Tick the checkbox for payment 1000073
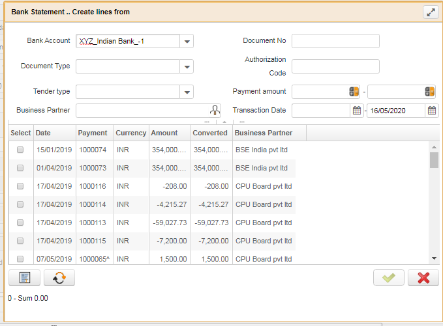This screenshot has width=443, height=326. click(20, 168)
